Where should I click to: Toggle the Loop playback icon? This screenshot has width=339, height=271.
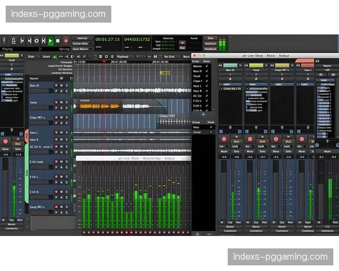pyautogui.click(x=36, y=41)
